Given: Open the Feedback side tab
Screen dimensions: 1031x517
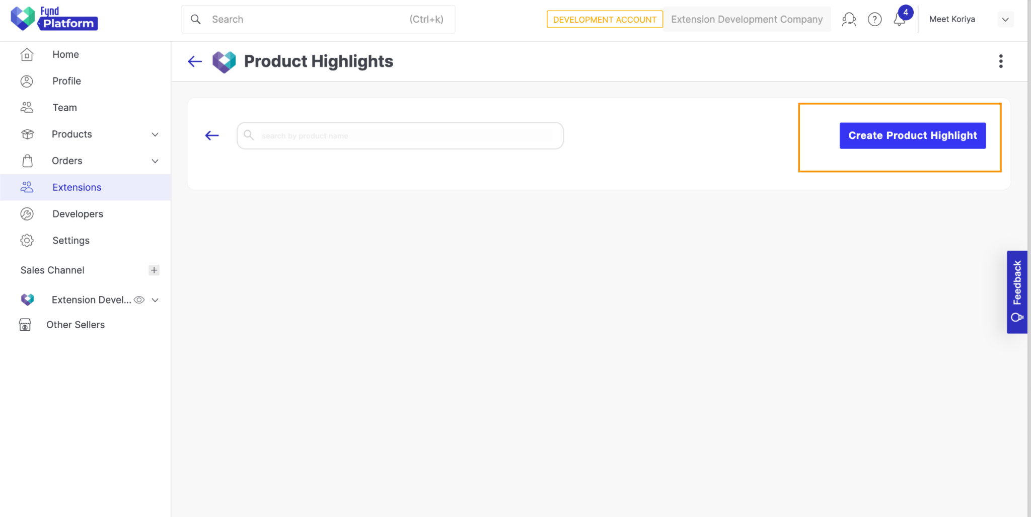Looking at the screenshot, I should (1017, 292).
